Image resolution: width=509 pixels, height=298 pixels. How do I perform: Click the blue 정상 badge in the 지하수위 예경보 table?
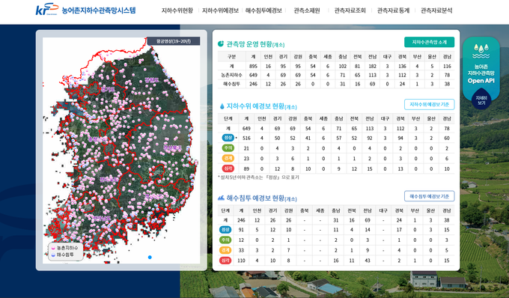click(228, 138)
